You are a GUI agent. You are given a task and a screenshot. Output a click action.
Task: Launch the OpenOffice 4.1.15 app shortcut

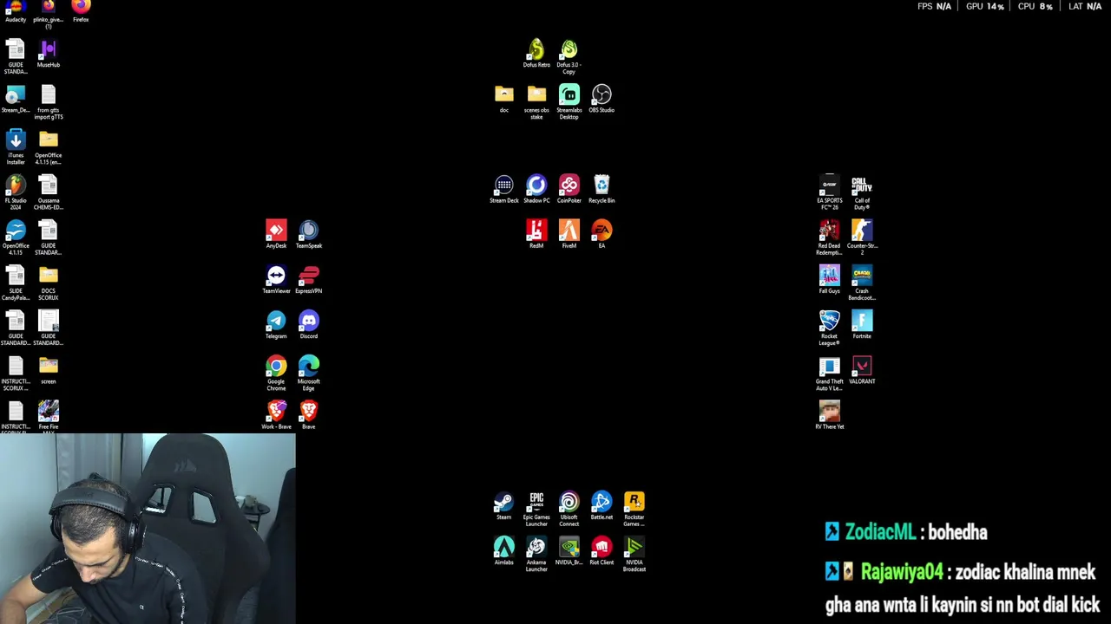point(16,237)
